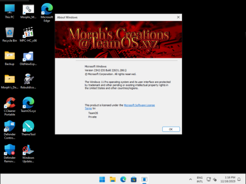Launch the RebuildIco... tool icon
Screen dimensions: 246x184
28,81
